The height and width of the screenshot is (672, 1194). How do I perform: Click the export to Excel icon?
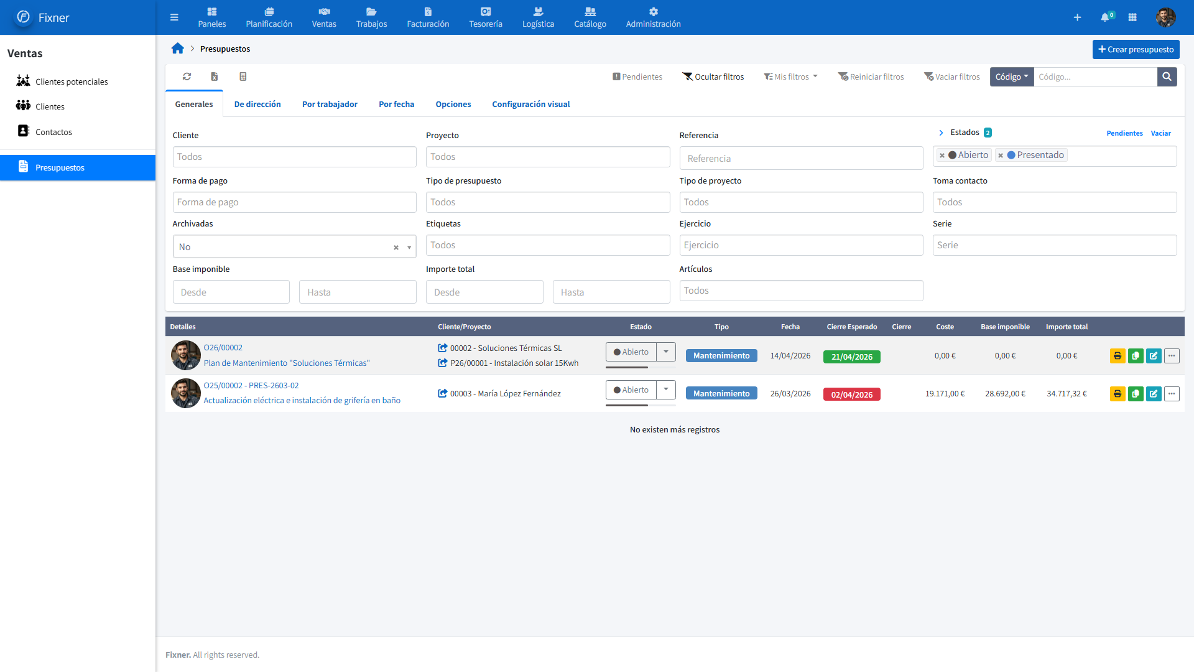215,77
